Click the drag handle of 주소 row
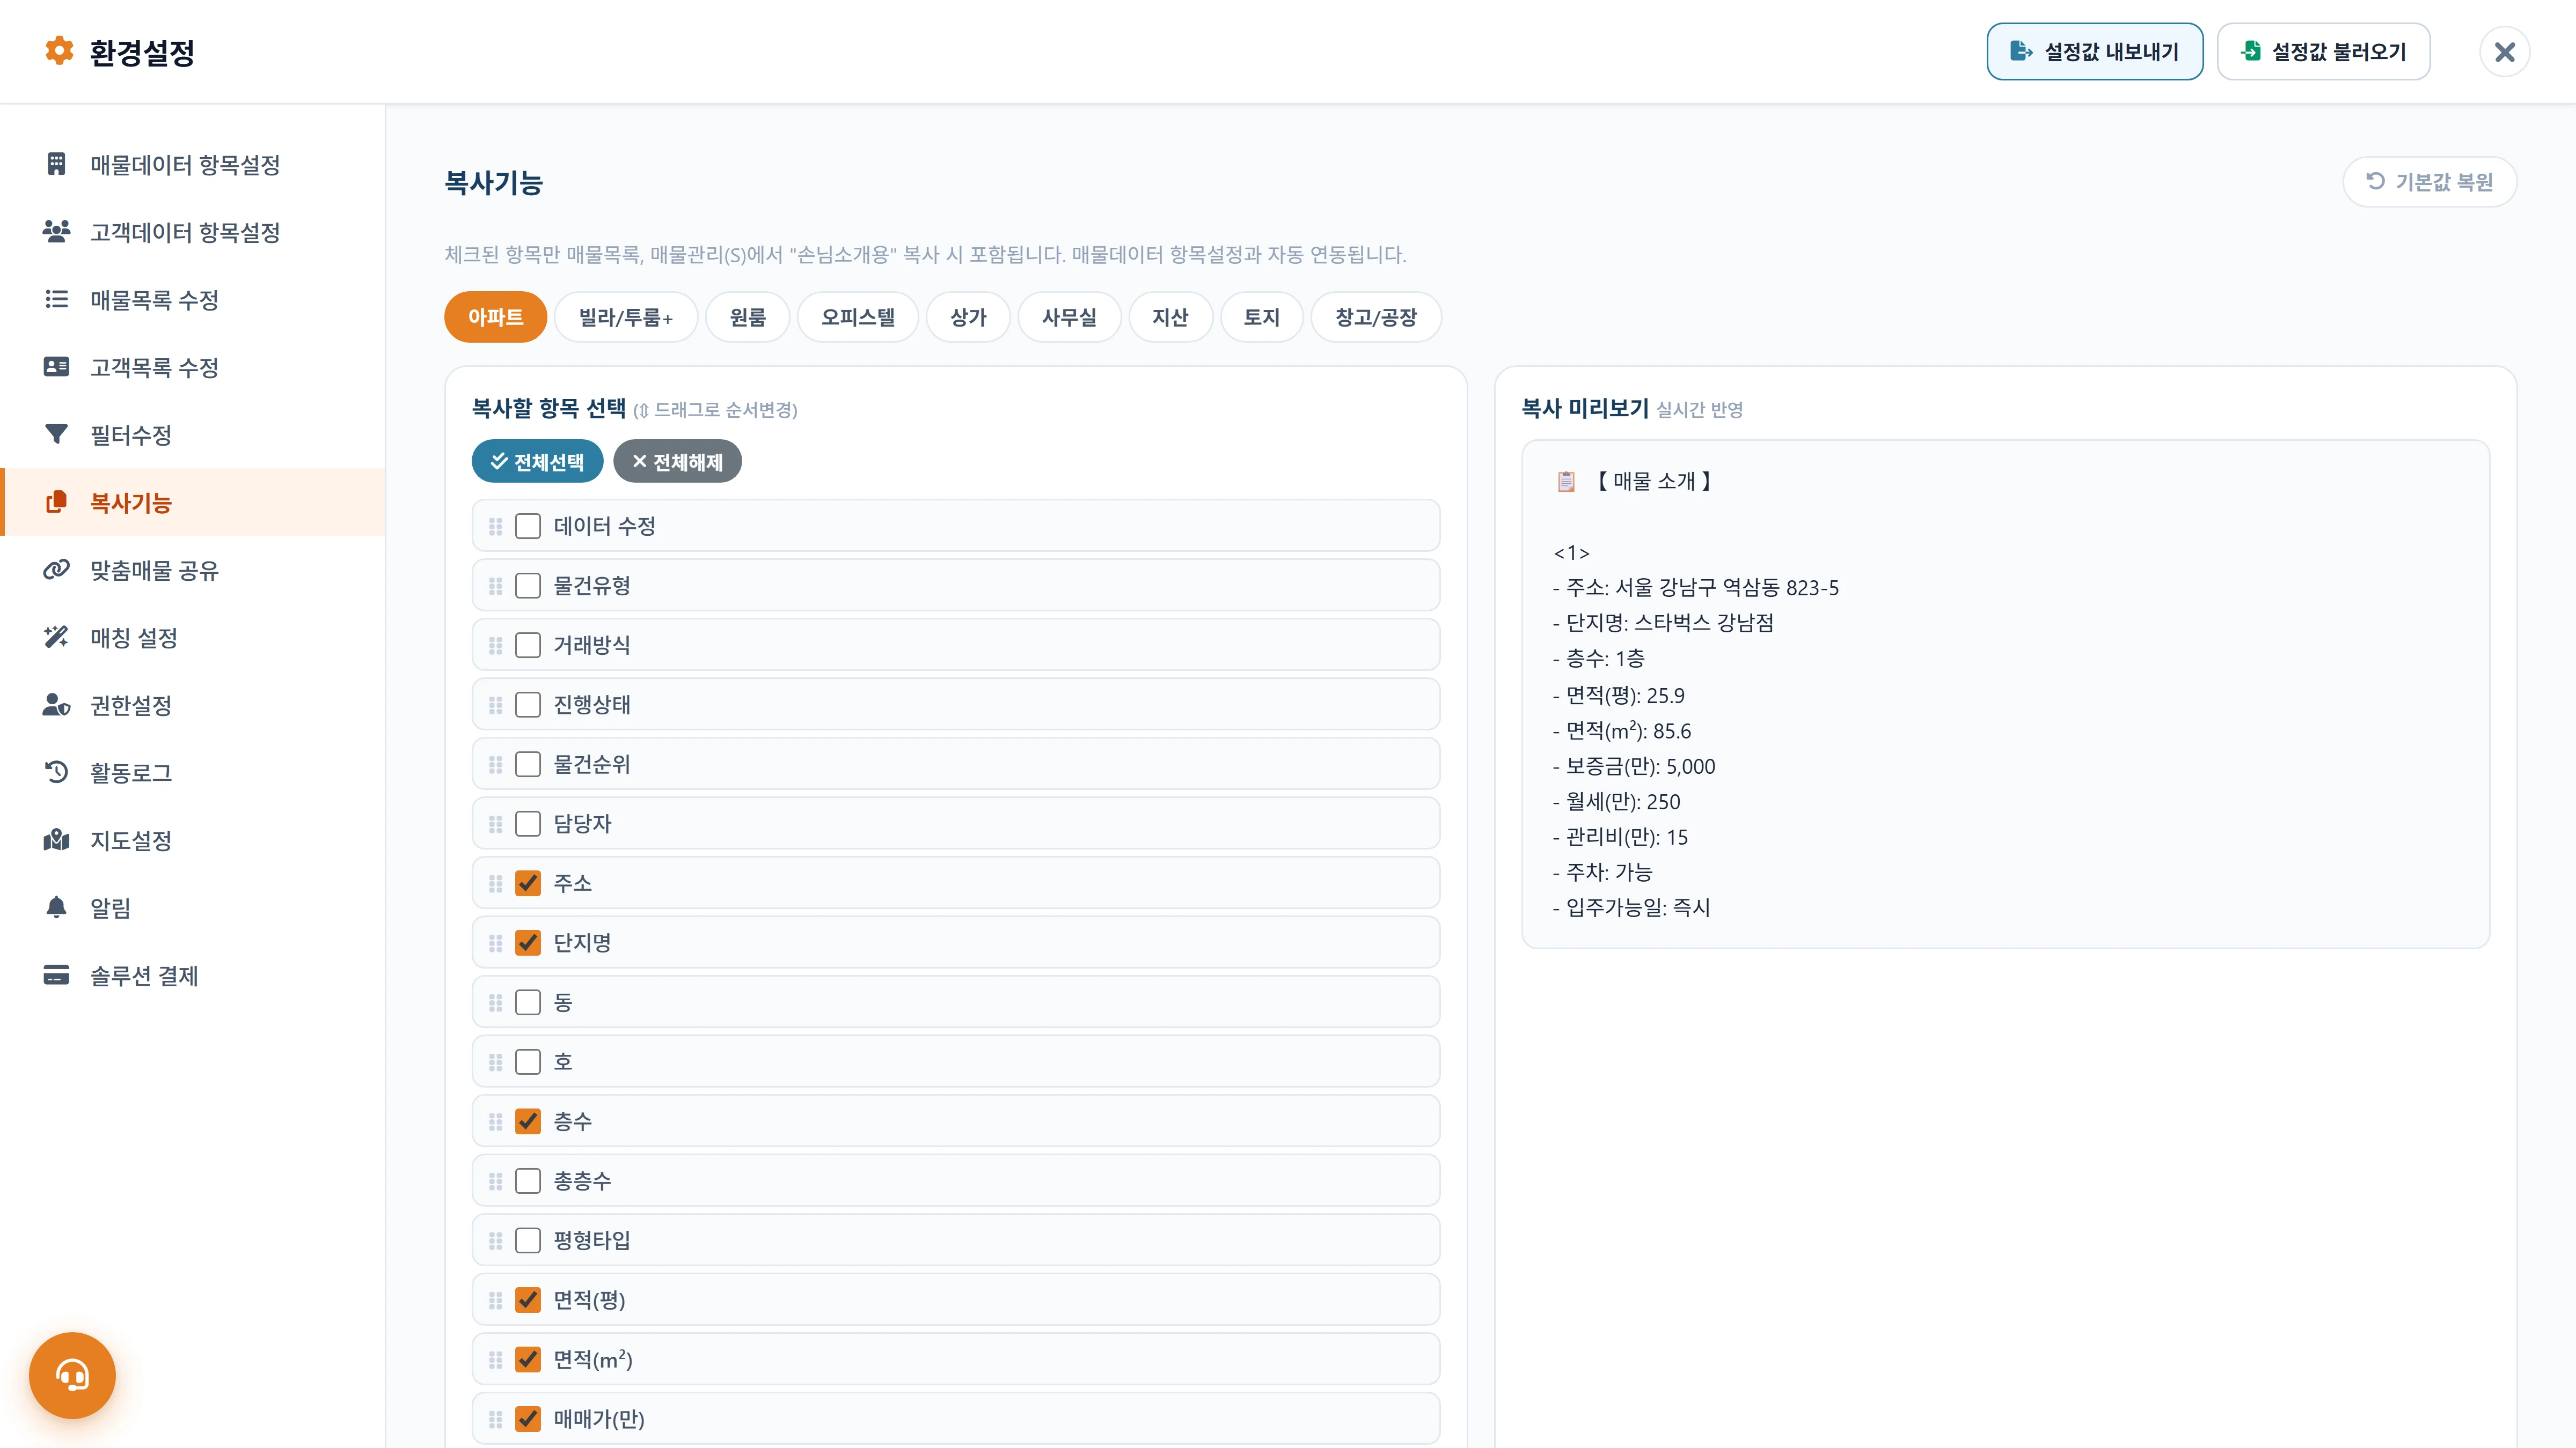 click(x=495, y=883)
